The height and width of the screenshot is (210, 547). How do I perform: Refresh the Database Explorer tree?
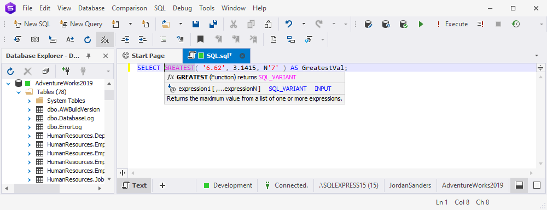10,72
